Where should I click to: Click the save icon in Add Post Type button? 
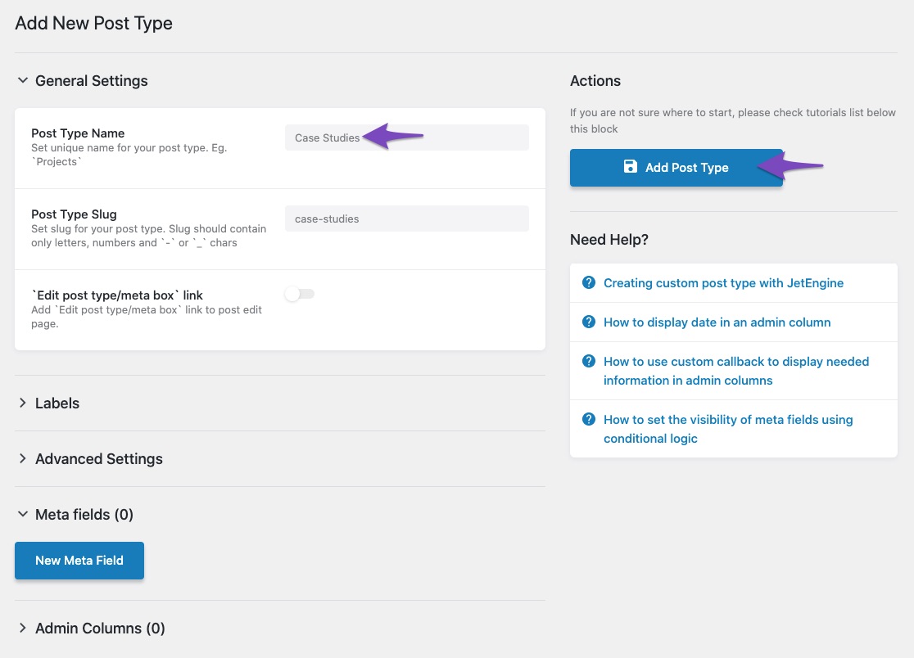[x=630, y=166]
